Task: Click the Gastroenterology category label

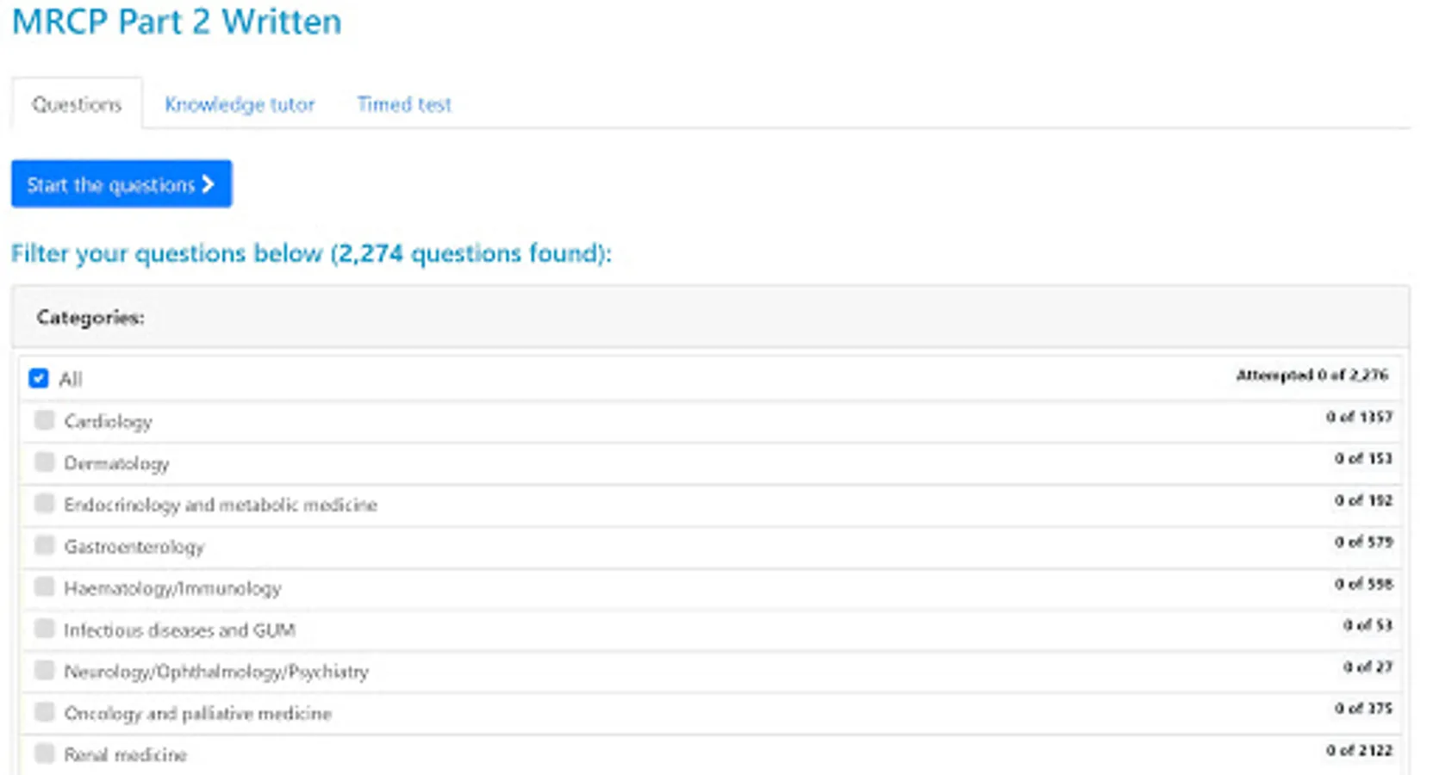Action: (x=134, y=547)
